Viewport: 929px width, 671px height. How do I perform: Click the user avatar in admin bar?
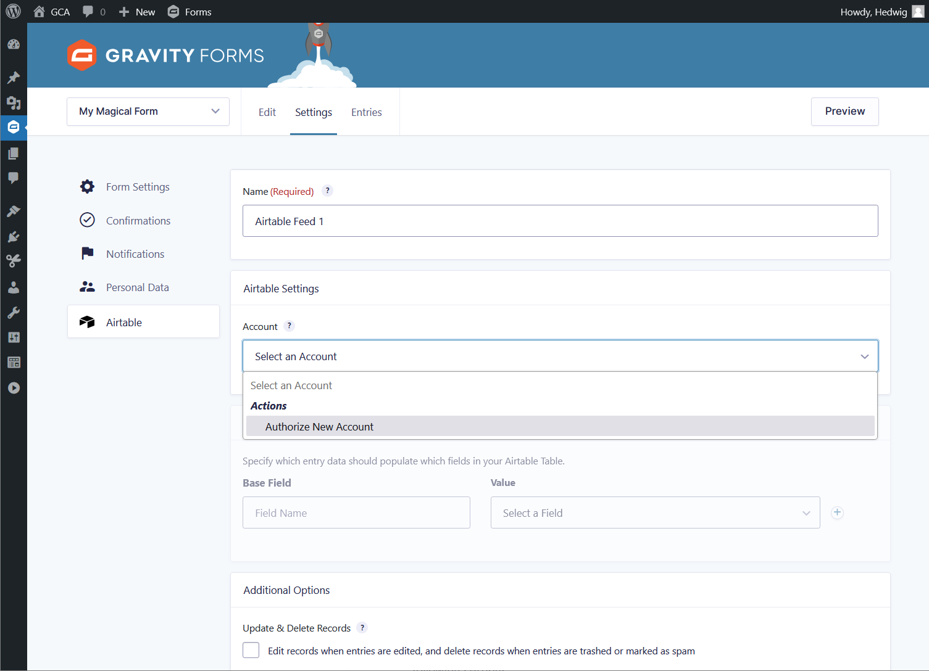[x=918, y=12]
